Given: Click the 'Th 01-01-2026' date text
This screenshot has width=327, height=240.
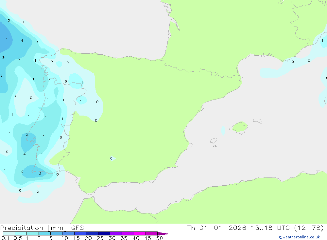Looking at the screenshot, I should coord(216,228).
